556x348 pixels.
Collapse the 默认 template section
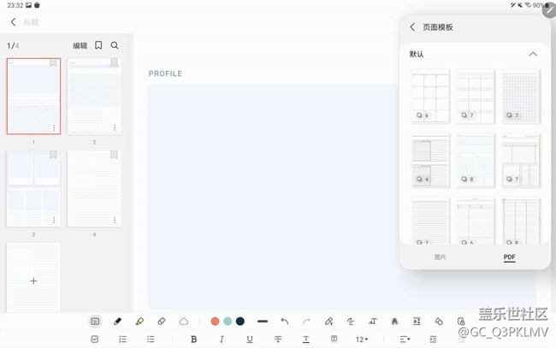(x=533, y=54)
